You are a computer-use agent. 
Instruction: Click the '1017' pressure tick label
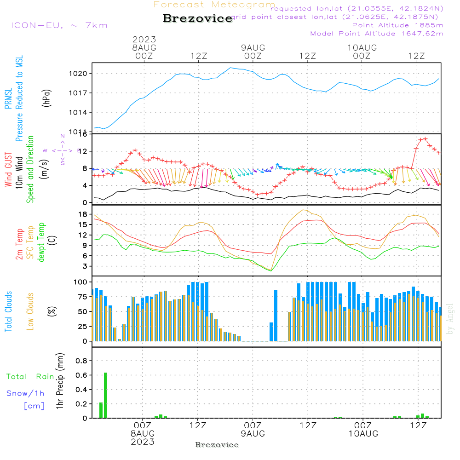(78, 93)
